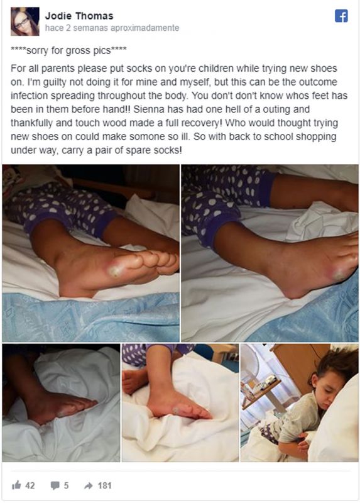Open photo of sleeping child in bed
The image size is (360, 503).
pos(300,403)
